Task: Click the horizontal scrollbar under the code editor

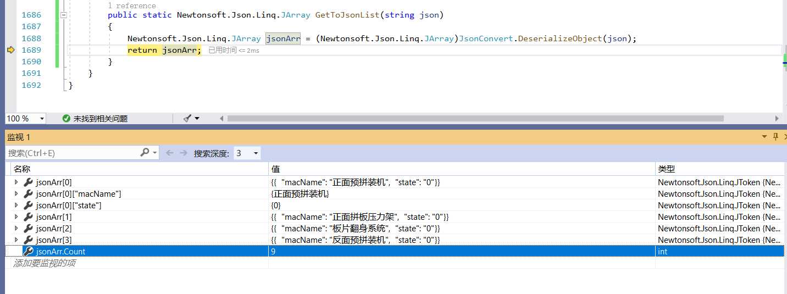Action: (475, 118)
